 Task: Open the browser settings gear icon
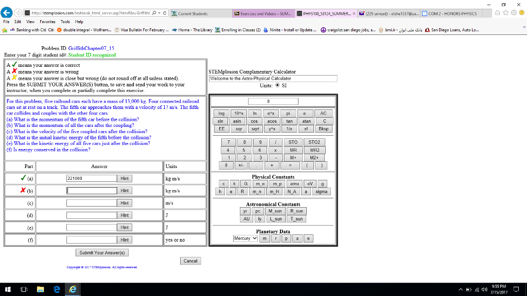[x=514, y=13]
